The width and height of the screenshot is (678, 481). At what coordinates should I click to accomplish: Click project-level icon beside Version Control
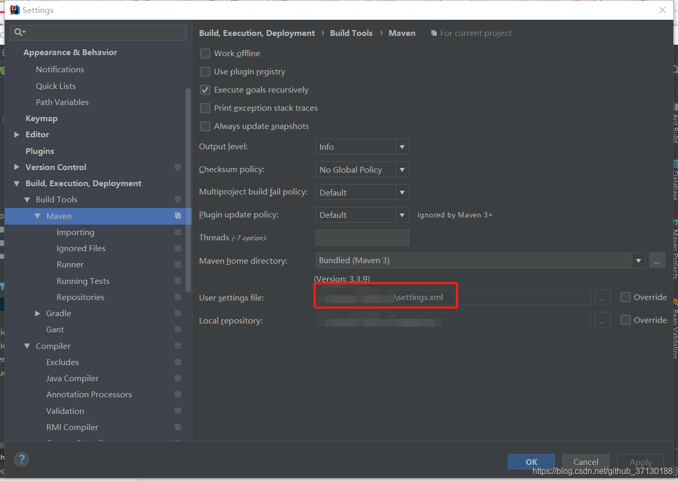(178, 167)
